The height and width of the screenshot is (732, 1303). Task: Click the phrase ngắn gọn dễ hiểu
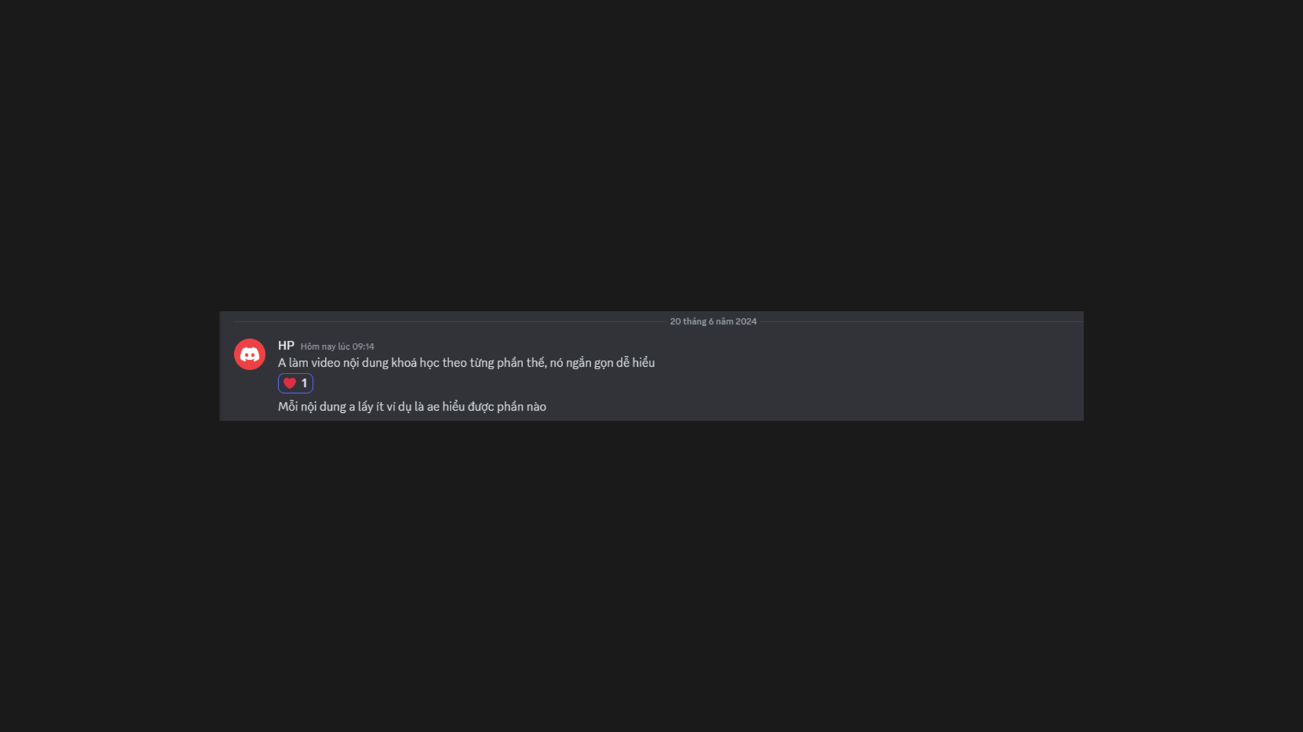610,363
